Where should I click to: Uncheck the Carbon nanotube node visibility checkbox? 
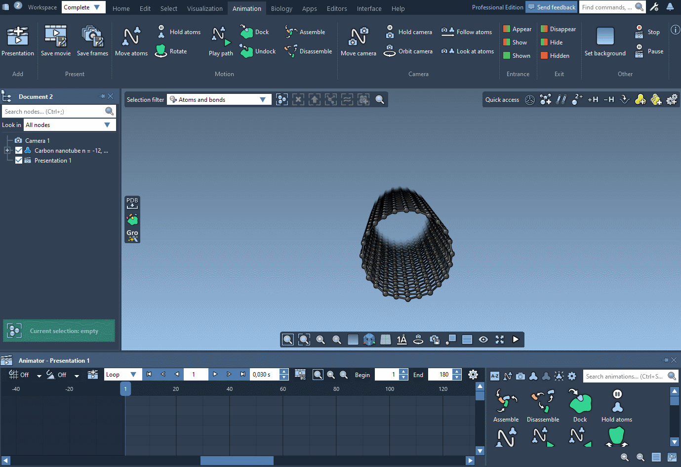pos(18,150)
